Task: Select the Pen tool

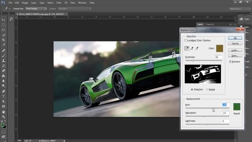Action: [4, 91]
